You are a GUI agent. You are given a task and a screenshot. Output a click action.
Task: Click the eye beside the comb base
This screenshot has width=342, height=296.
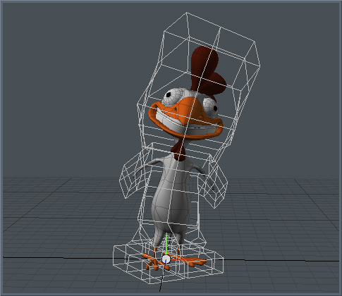[211, 107]
